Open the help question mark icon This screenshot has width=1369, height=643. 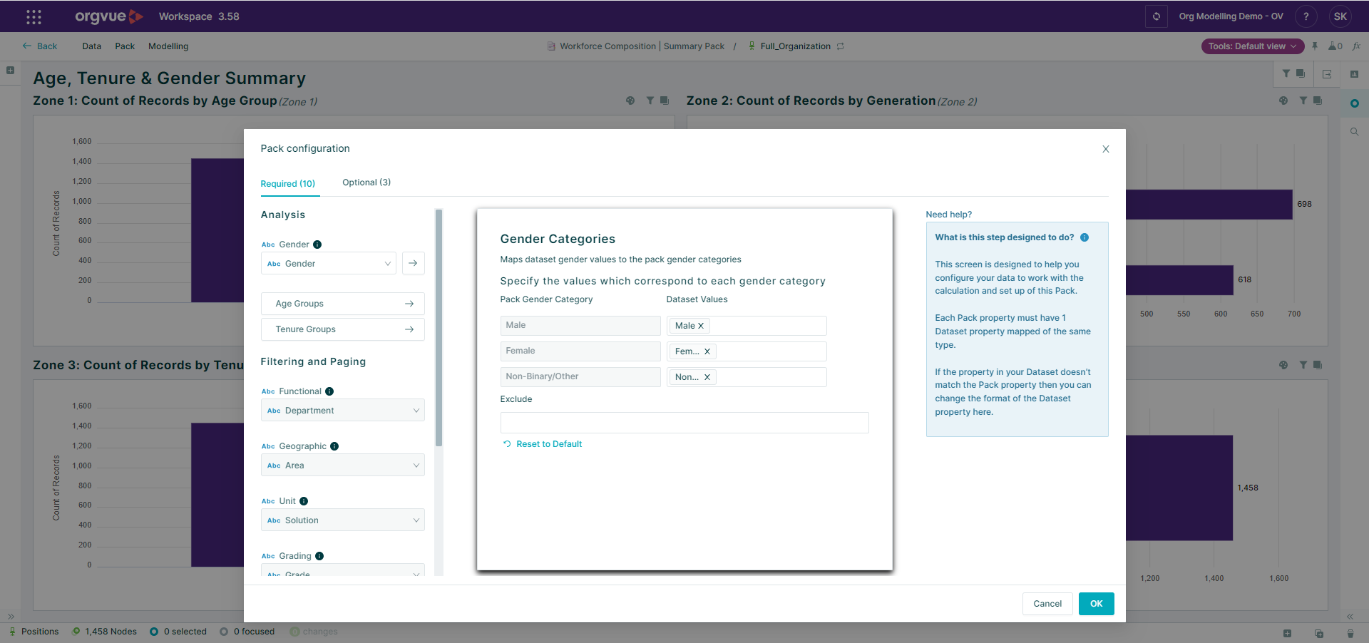(1306, 16)
